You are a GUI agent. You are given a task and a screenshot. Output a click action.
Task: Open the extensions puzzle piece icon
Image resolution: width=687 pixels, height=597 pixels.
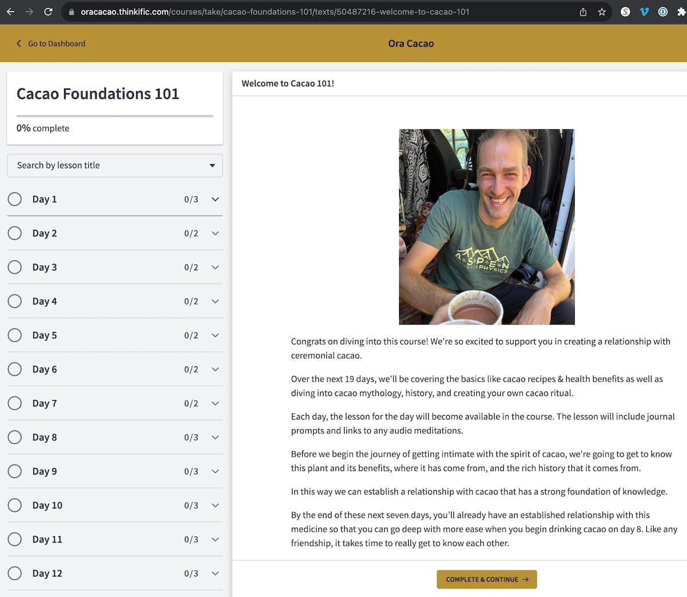tap(681, 11)
